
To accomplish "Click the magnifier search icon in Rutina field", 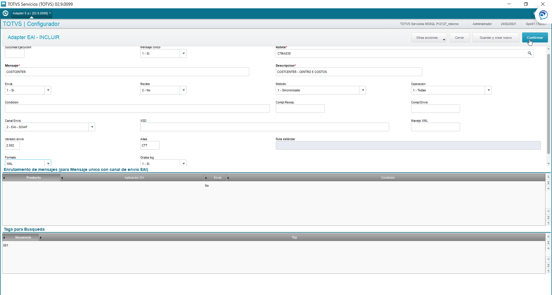I will pyautogui.click(x=530, y=53).
